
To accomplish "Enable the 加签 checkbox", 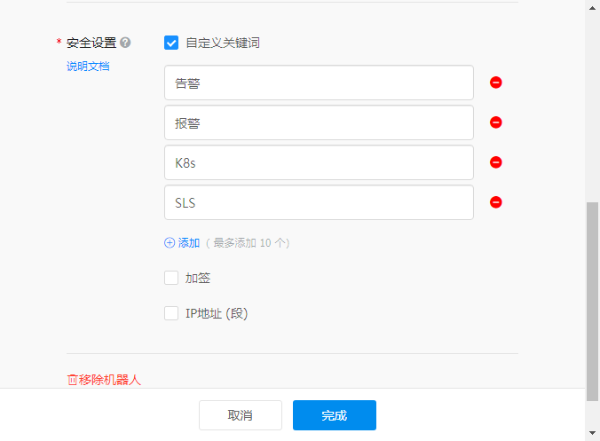I will 171,278.
